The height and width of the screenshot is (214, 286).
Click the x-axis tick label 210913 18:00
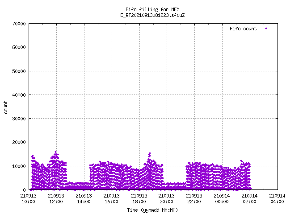139,198
